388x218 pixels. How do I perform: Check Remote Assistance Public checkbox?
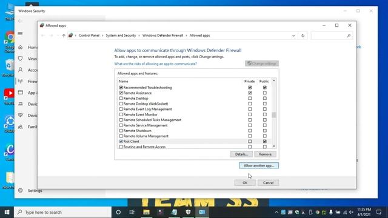[x=265, y=93]
